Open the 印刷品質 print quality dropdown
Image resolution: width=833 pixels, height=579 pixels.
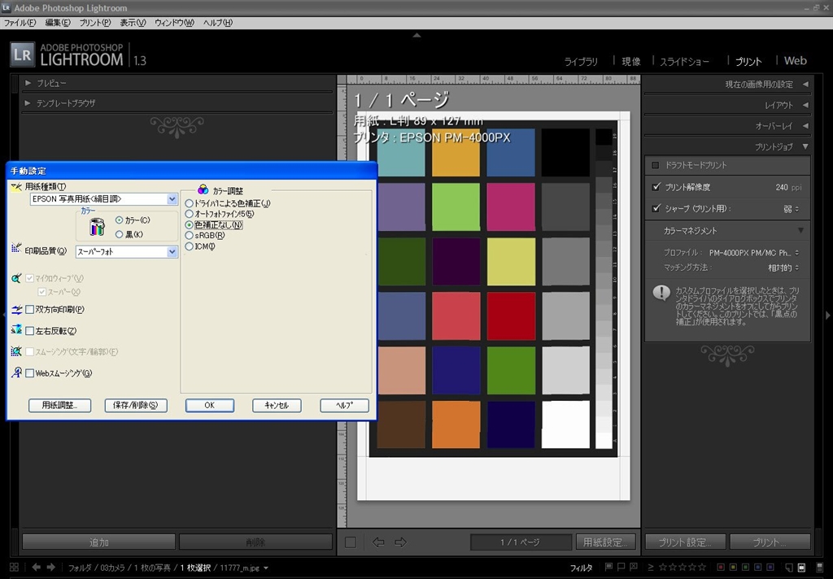172,252
